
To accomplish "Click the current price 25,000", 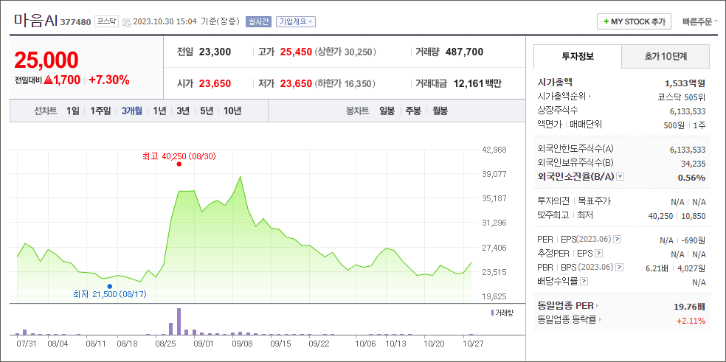I will 46,60.
